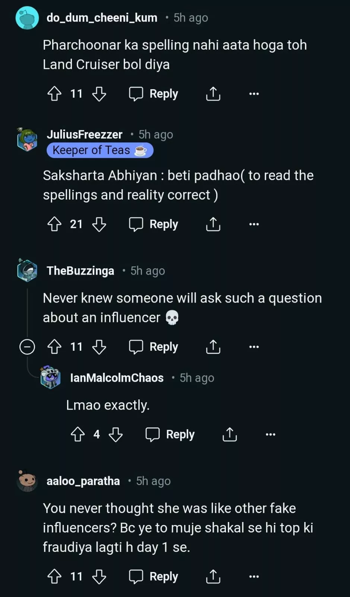
Task: Reply to IanMalcolmChaos's comment
Action: [x=170, y=434]
